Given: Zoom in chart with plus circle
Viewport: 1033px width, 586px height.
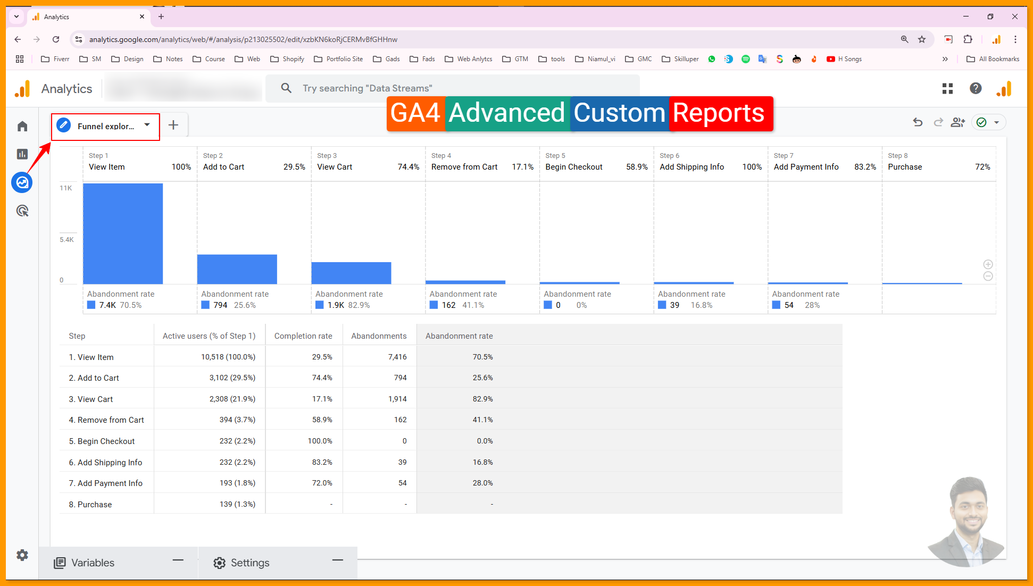Looking at the screenshot, I should click(x=988, y=264).
